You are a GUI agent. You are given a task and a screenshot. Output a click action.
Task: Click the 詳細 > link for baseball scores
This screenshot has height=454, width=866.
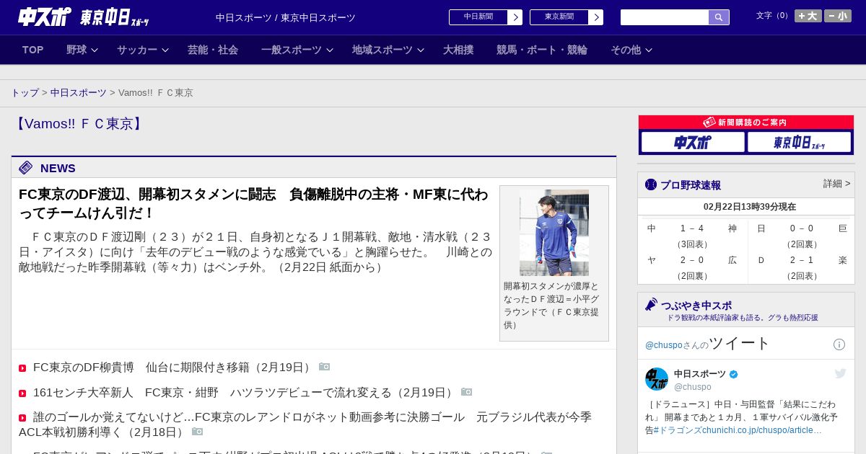point(836,184)
